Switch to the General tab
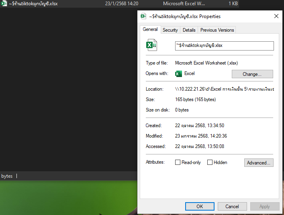This screenshot has height=215, width=284. (150, 29)
